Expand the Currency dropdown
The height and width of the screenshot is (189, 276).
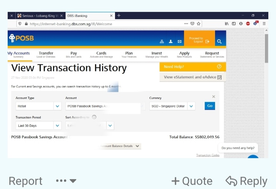[191, 106]
